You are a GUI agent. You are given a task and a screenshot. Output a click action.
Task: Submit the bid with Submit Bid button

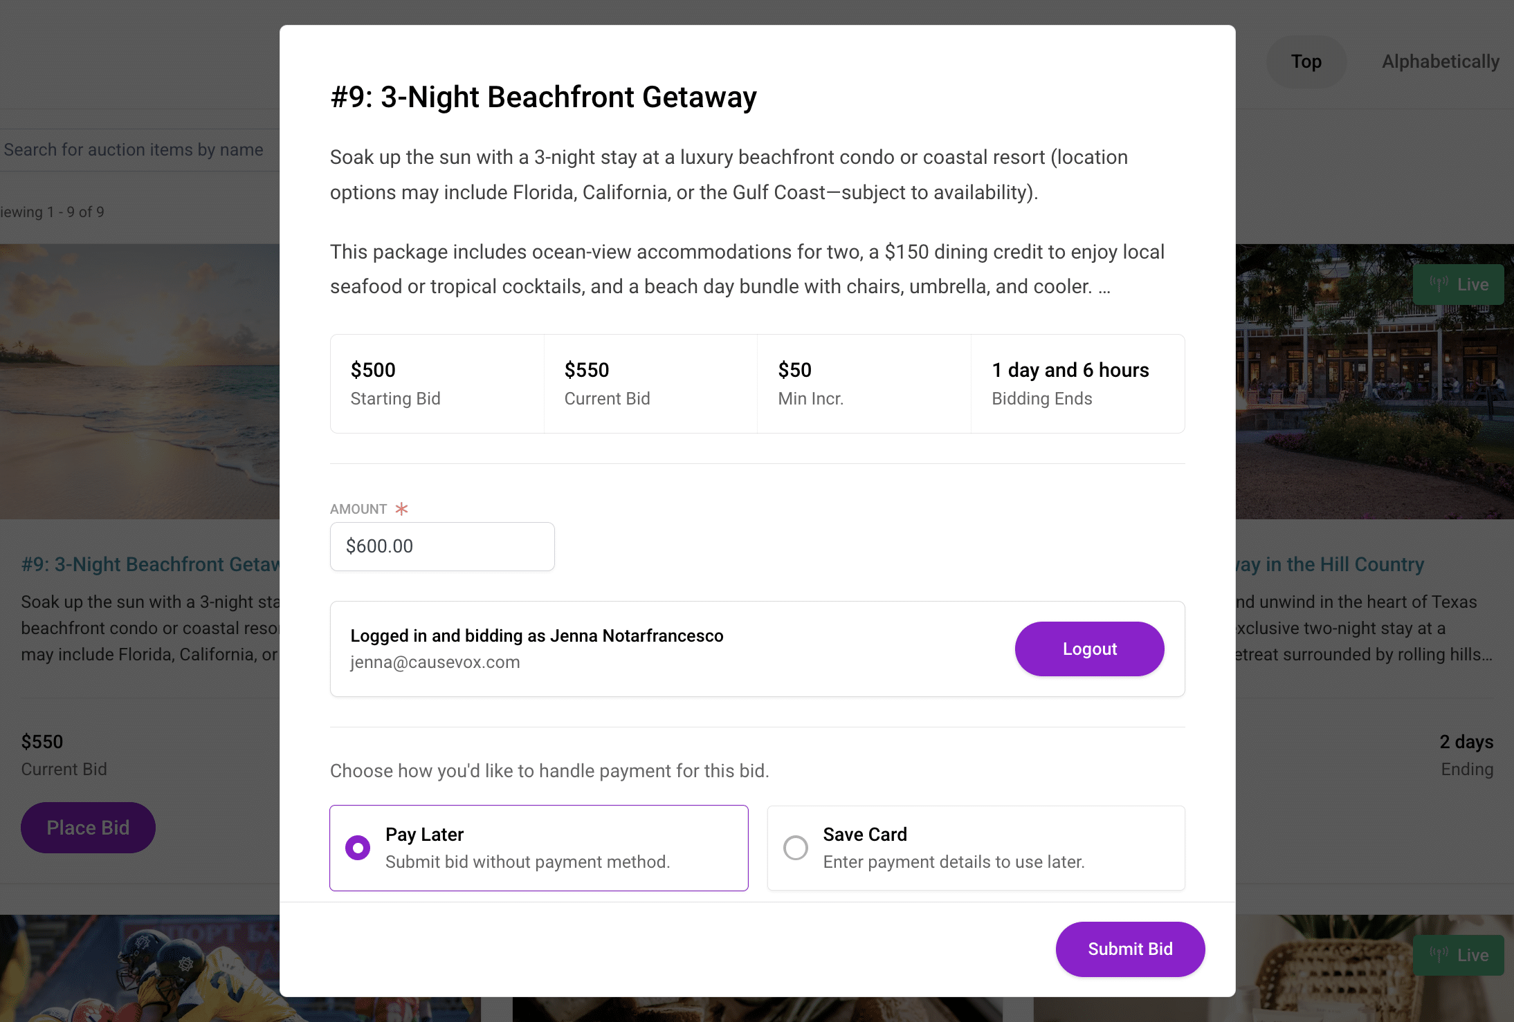[x=1130, y=949]
